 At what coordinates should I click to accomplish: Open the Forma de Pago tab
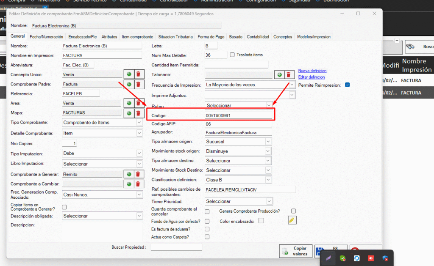pos(211,37)
